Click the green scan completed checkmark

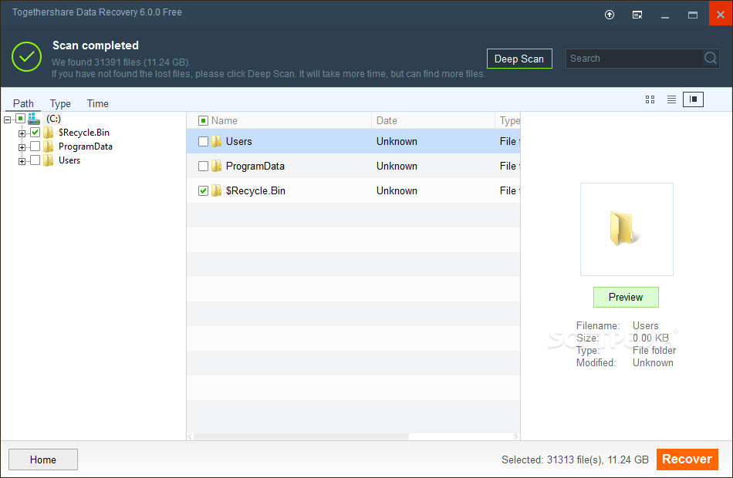point(27,56)
